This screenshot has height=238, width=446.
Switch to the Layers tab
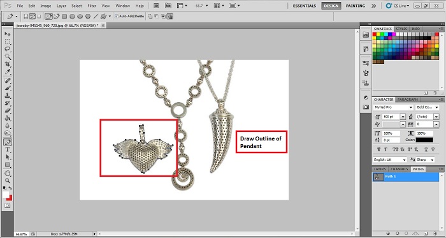380,169
